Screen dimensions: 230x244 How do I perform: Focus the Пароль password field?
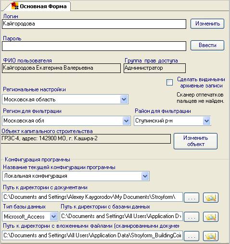pyautogui.click(x=94, y=46)
